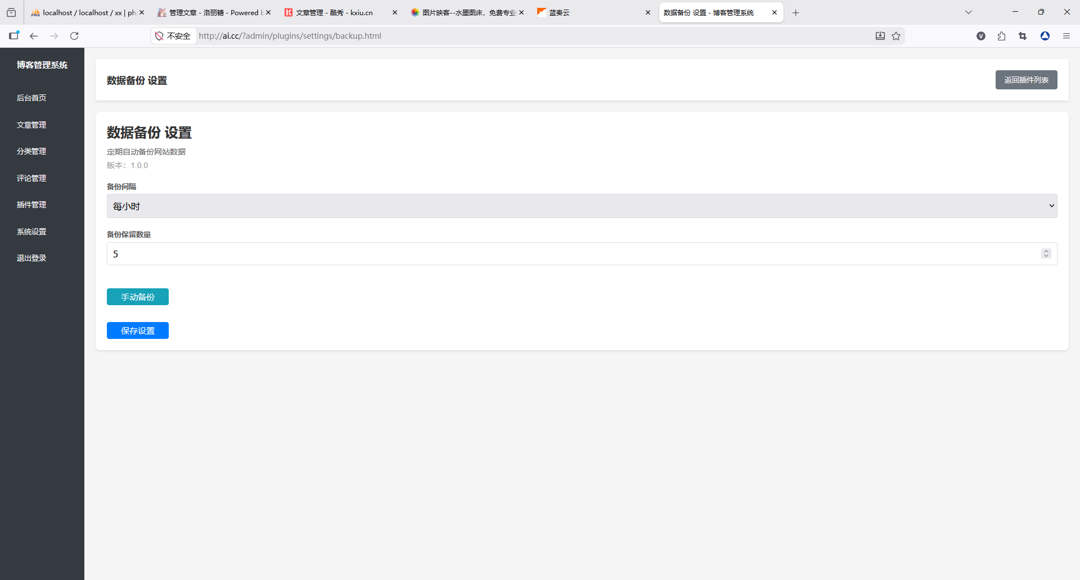
Task: Bookmark this page with the star icon
Action: coord(896,36)
